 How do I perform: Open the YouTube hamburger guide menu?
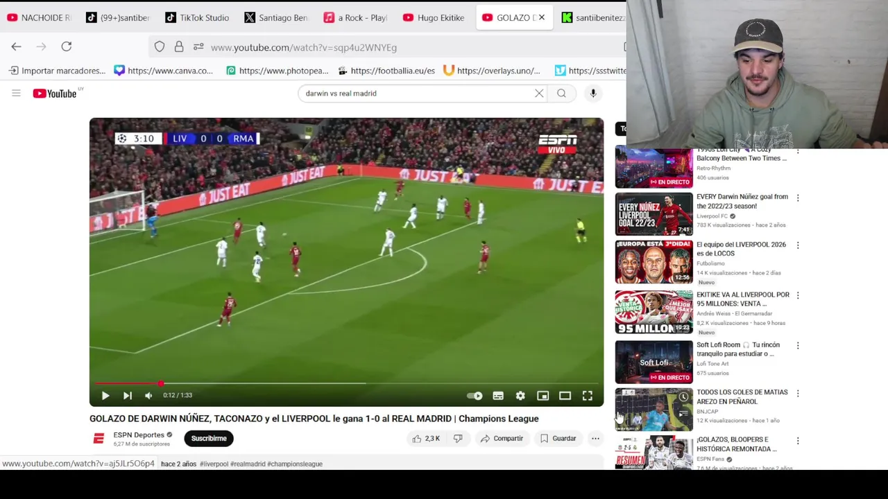(16, 93)
